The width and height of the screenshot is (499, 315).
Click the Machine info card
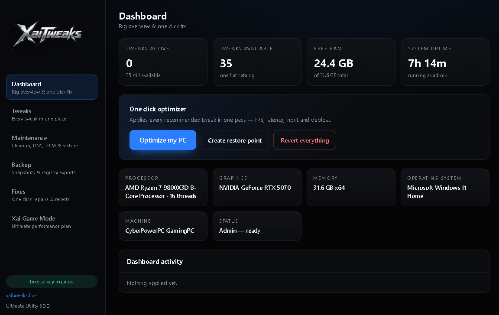coord(163,226)
